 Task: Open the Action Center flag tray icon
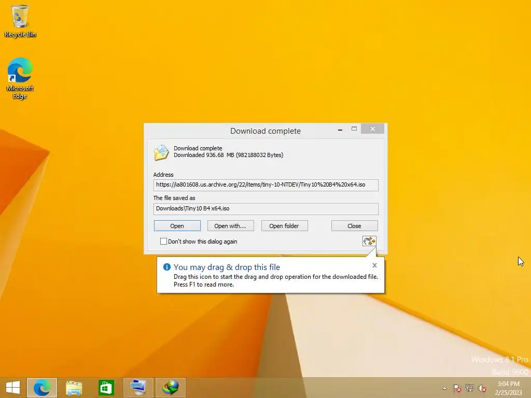point(457,388)
